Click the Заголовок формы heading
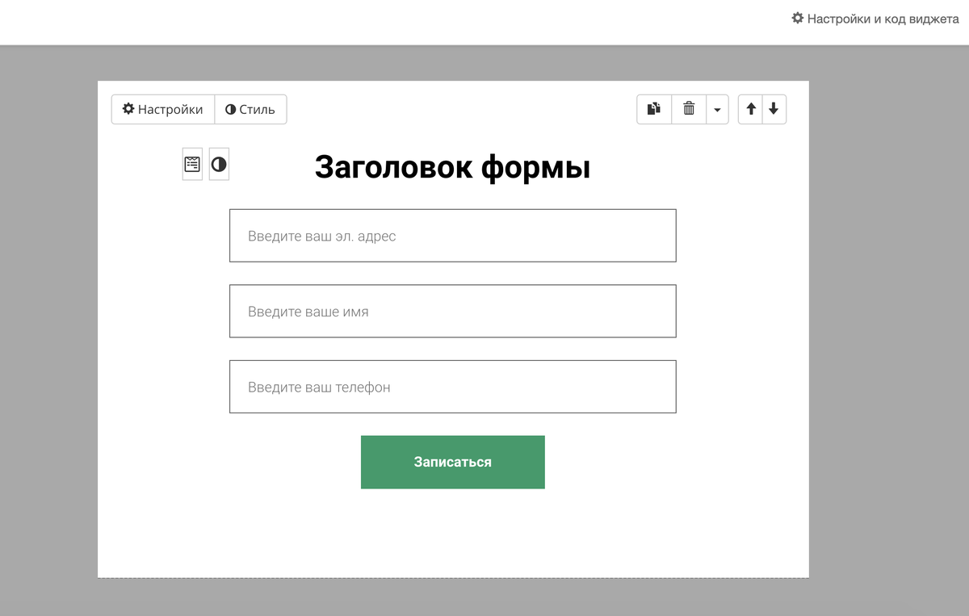The height and width of the screenshot is (616, 969). click(x=453, y=166)
